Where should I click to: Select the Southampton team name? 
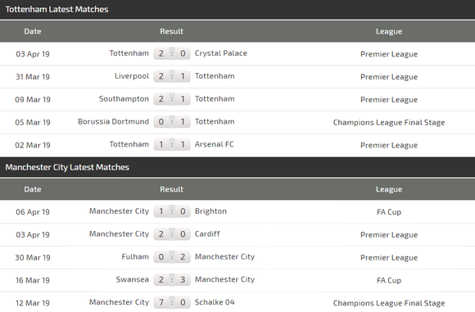tap(124, 99)
